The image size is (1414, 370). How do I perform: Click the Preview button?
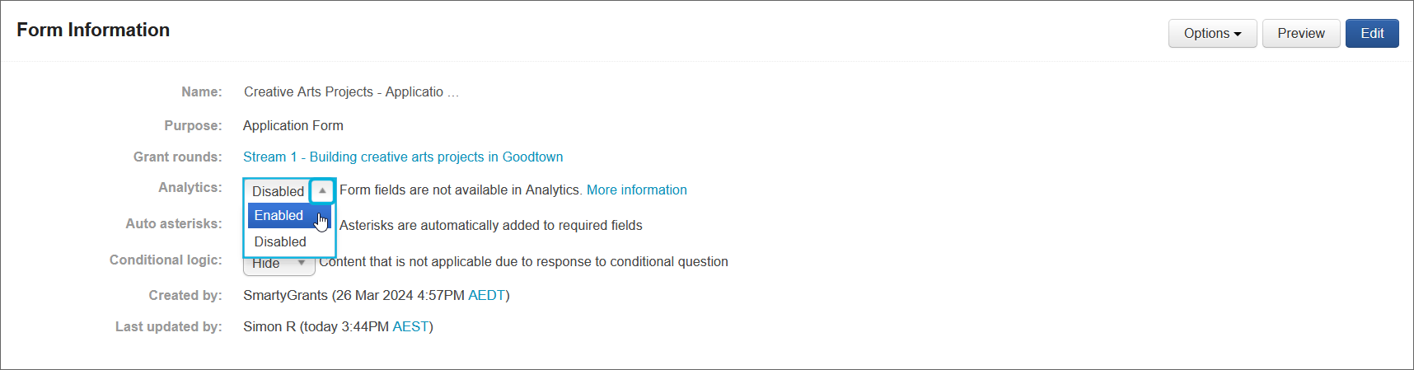pos(1300,34)
